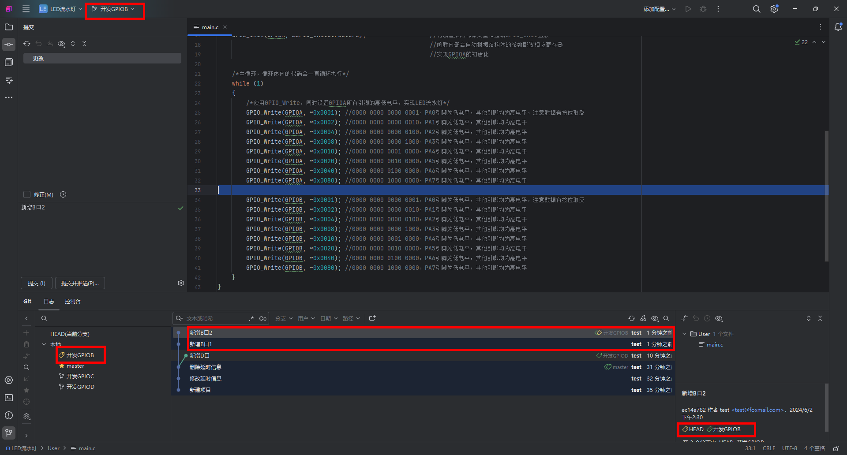Viewport: 847px width, 455px height.
Task: Click the refresh icon in commit panel
Action: (27, 44)
